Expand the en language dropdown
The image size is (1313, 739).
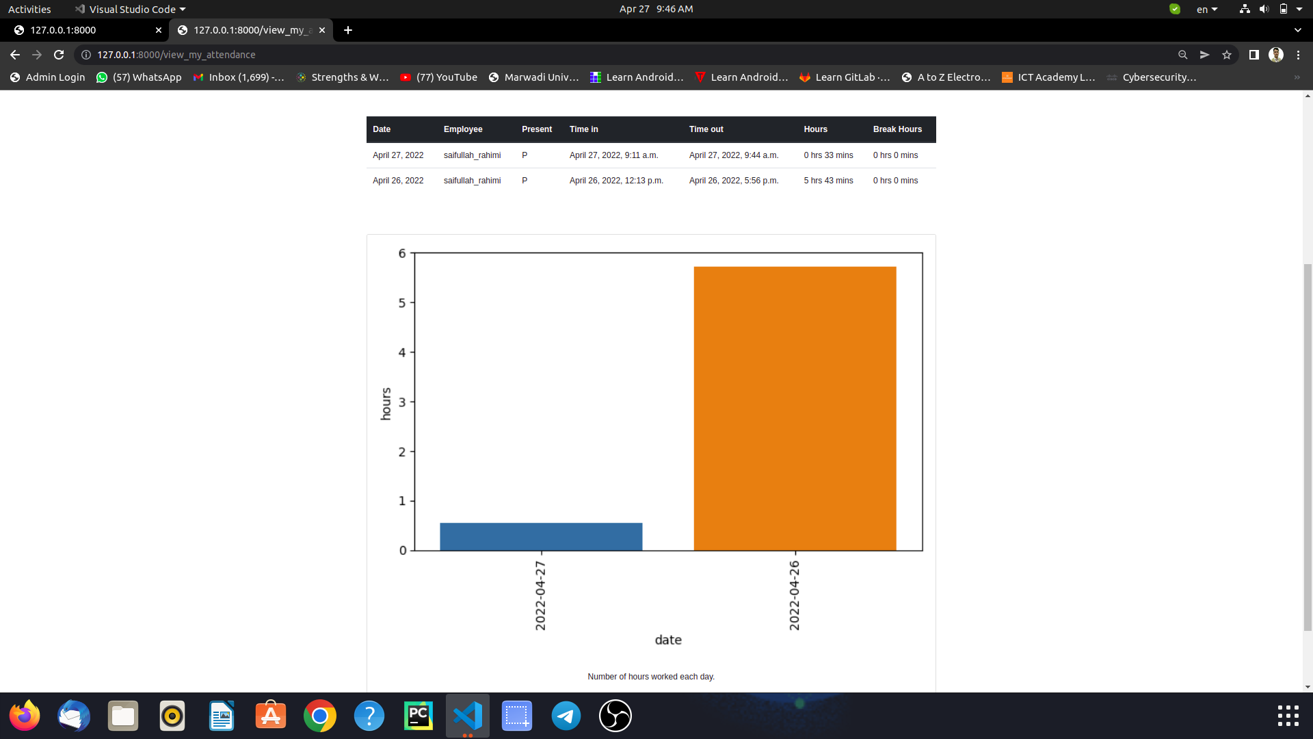pyautogui.click(x=1208, y=9)
